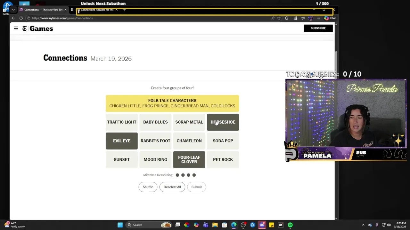Open Microsoft Store from the taskbar
The width and height of the screenshot is (410, 230).
[x=224, y=225]
